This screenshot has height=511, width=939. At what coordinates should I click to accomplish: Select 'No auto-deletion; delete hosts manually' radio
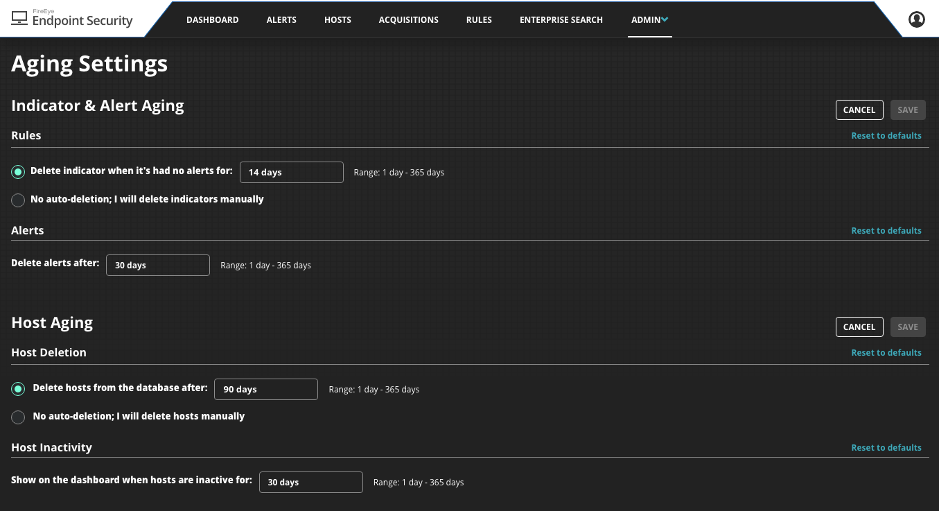coord(19,417)
